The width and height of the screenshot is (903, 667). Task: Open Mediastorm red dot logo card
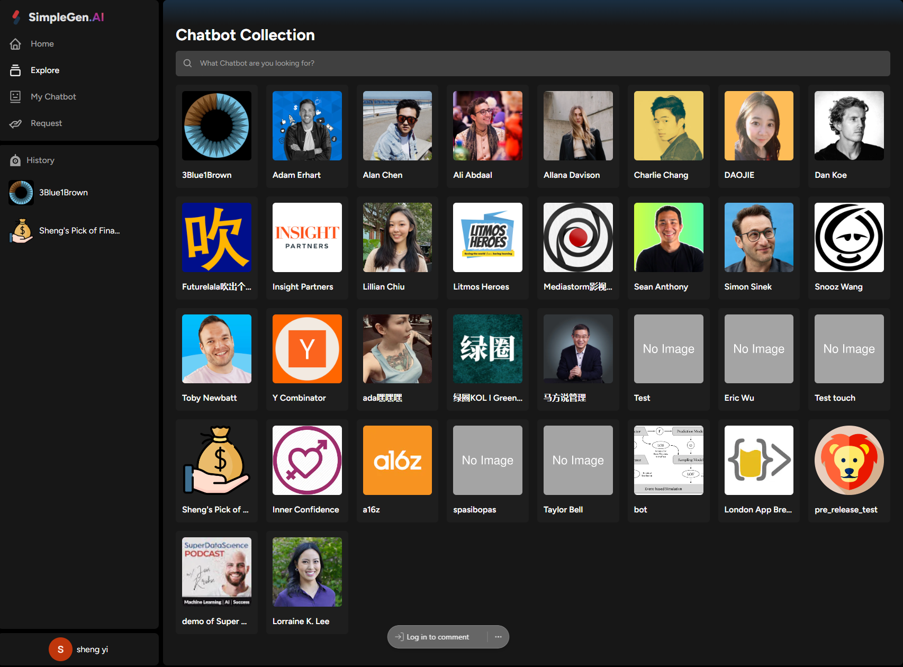tap(578, 237)
